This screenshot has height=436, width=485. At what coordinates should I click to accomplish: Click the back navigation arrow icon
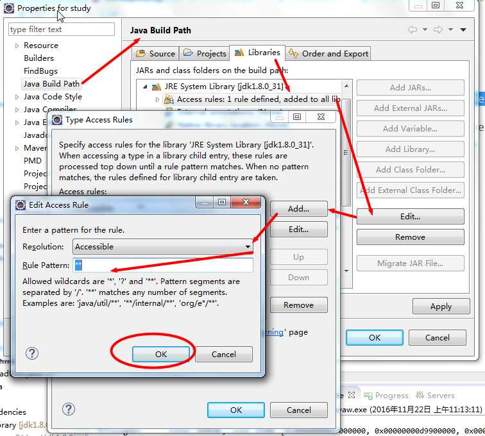pos(413,29)
